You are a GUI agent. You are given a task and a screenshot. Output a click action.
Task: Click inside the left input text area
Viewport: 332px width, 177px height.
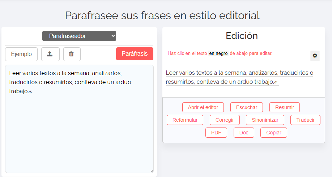click(x=80, y=119)
